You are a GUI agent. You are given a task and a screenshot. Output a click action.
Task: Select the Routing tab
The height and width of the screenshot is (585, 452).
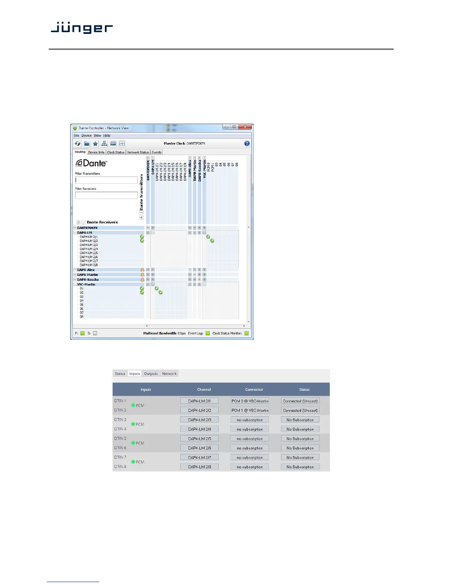click(x=80, y=152)
